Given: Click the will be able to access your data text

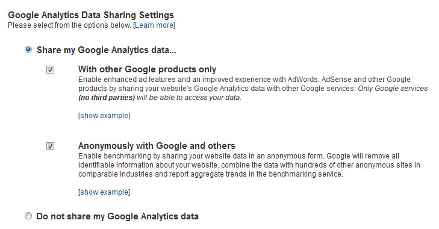Looking at the screenshot, I should (189, 98).
